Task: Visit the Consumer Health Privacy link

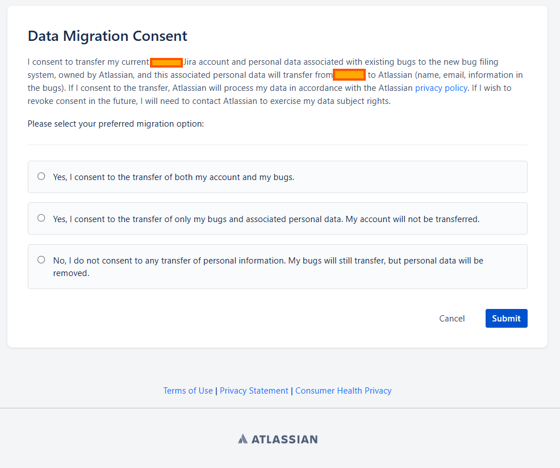Action: click(x=343, y=391)
